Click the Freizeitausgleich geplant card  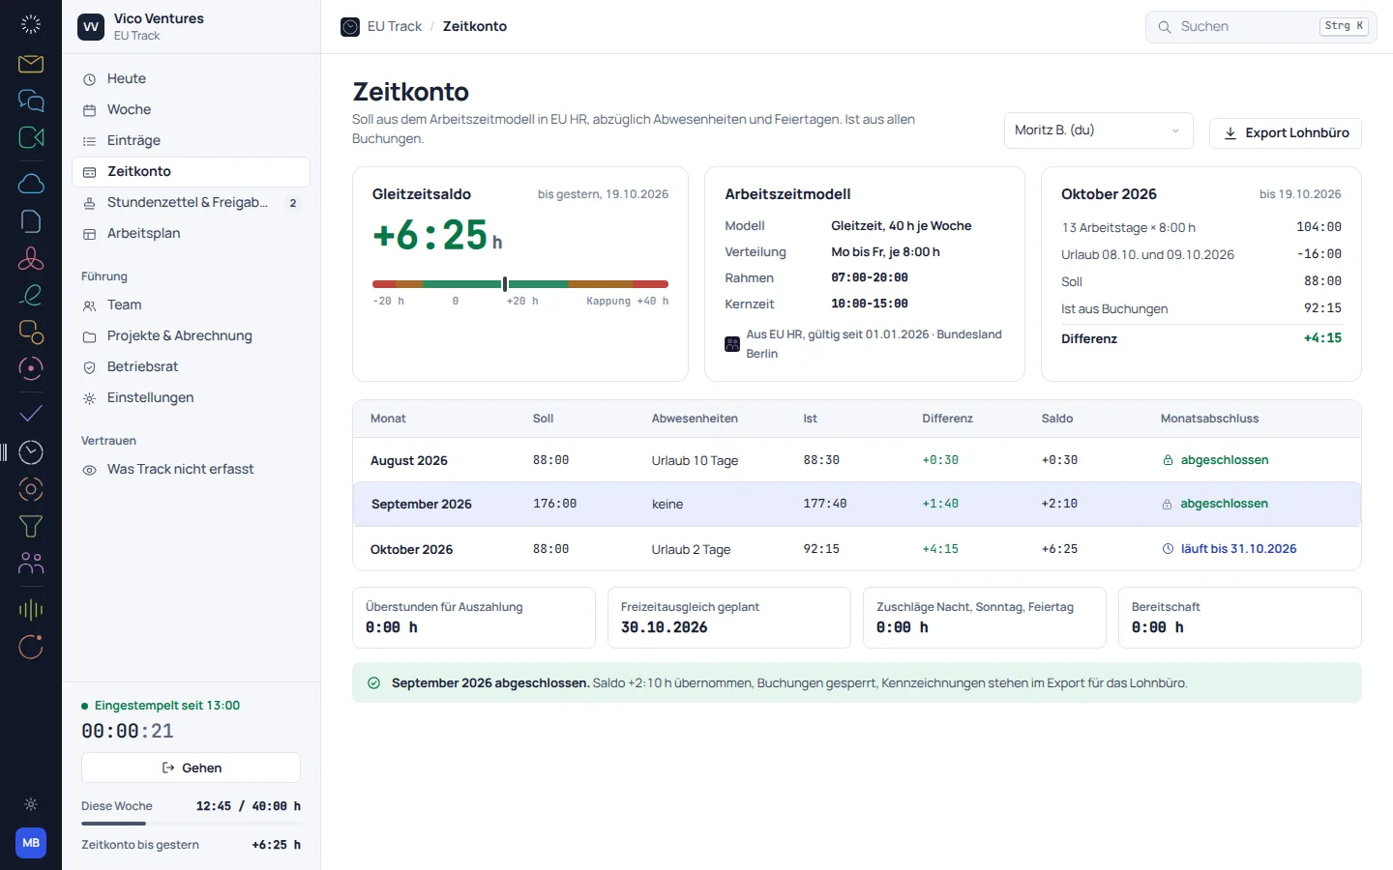pos(729,618)
